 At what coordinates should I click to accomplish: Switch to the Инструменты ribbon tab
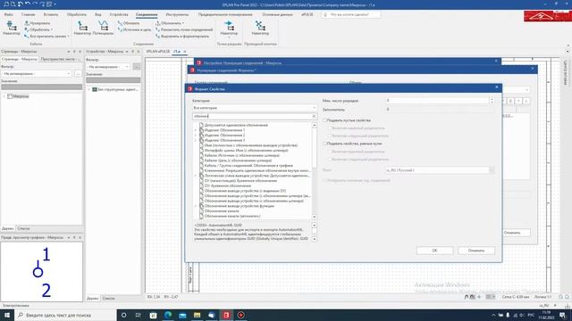177,14
